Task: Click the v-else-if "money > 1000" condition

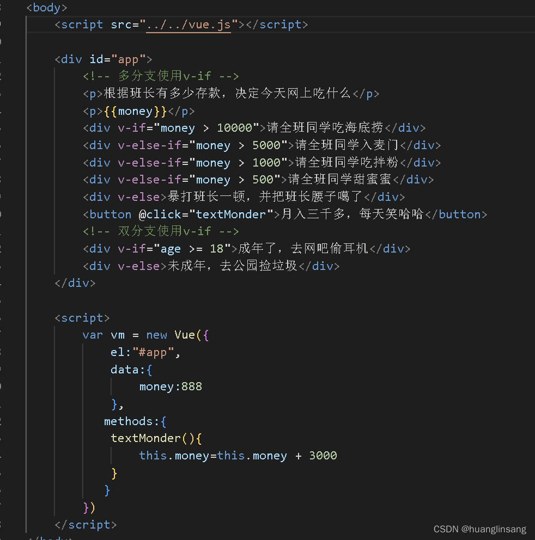Action: [x=203, y=163]
